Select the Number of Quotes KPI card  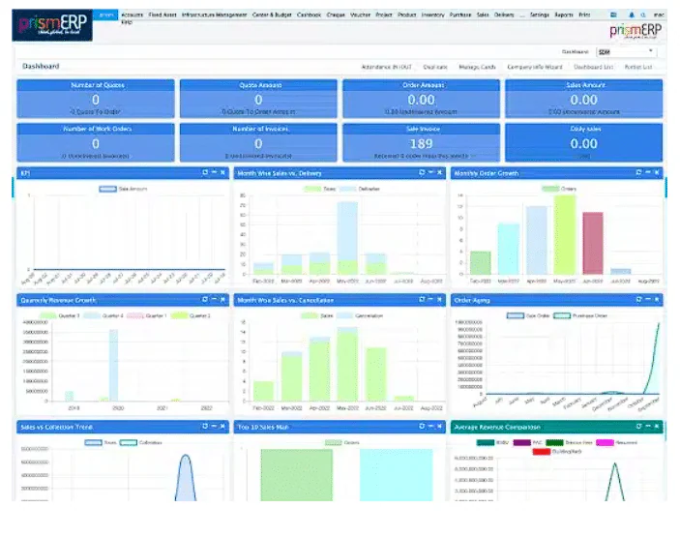[x=96, y=99]
